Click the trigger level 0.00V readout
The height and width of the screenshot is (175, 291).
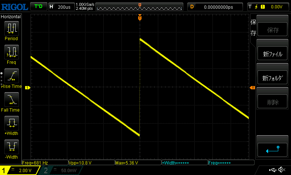click(276, 7)
